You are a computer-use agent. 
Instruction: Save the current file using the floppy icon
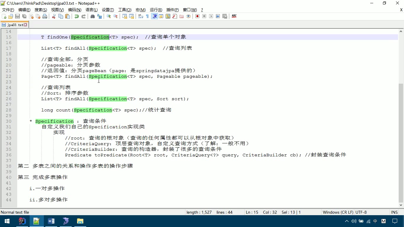tap(17, 16)
